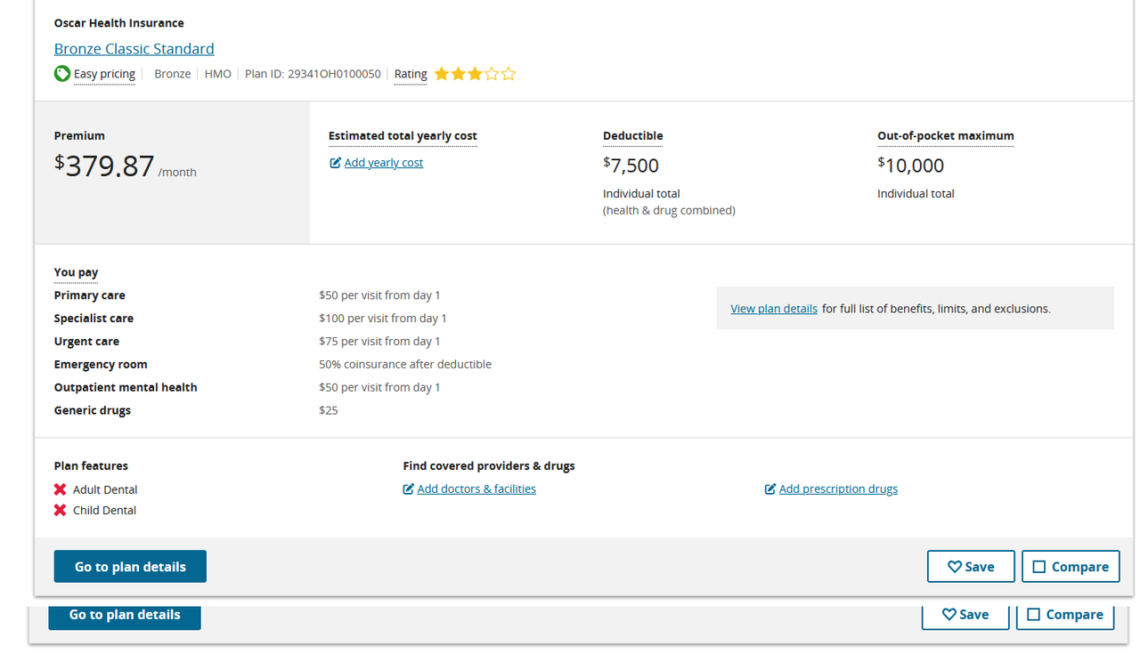Click the lower Go to plan details button
The image size is (1140, 662).
click(125, 615)
